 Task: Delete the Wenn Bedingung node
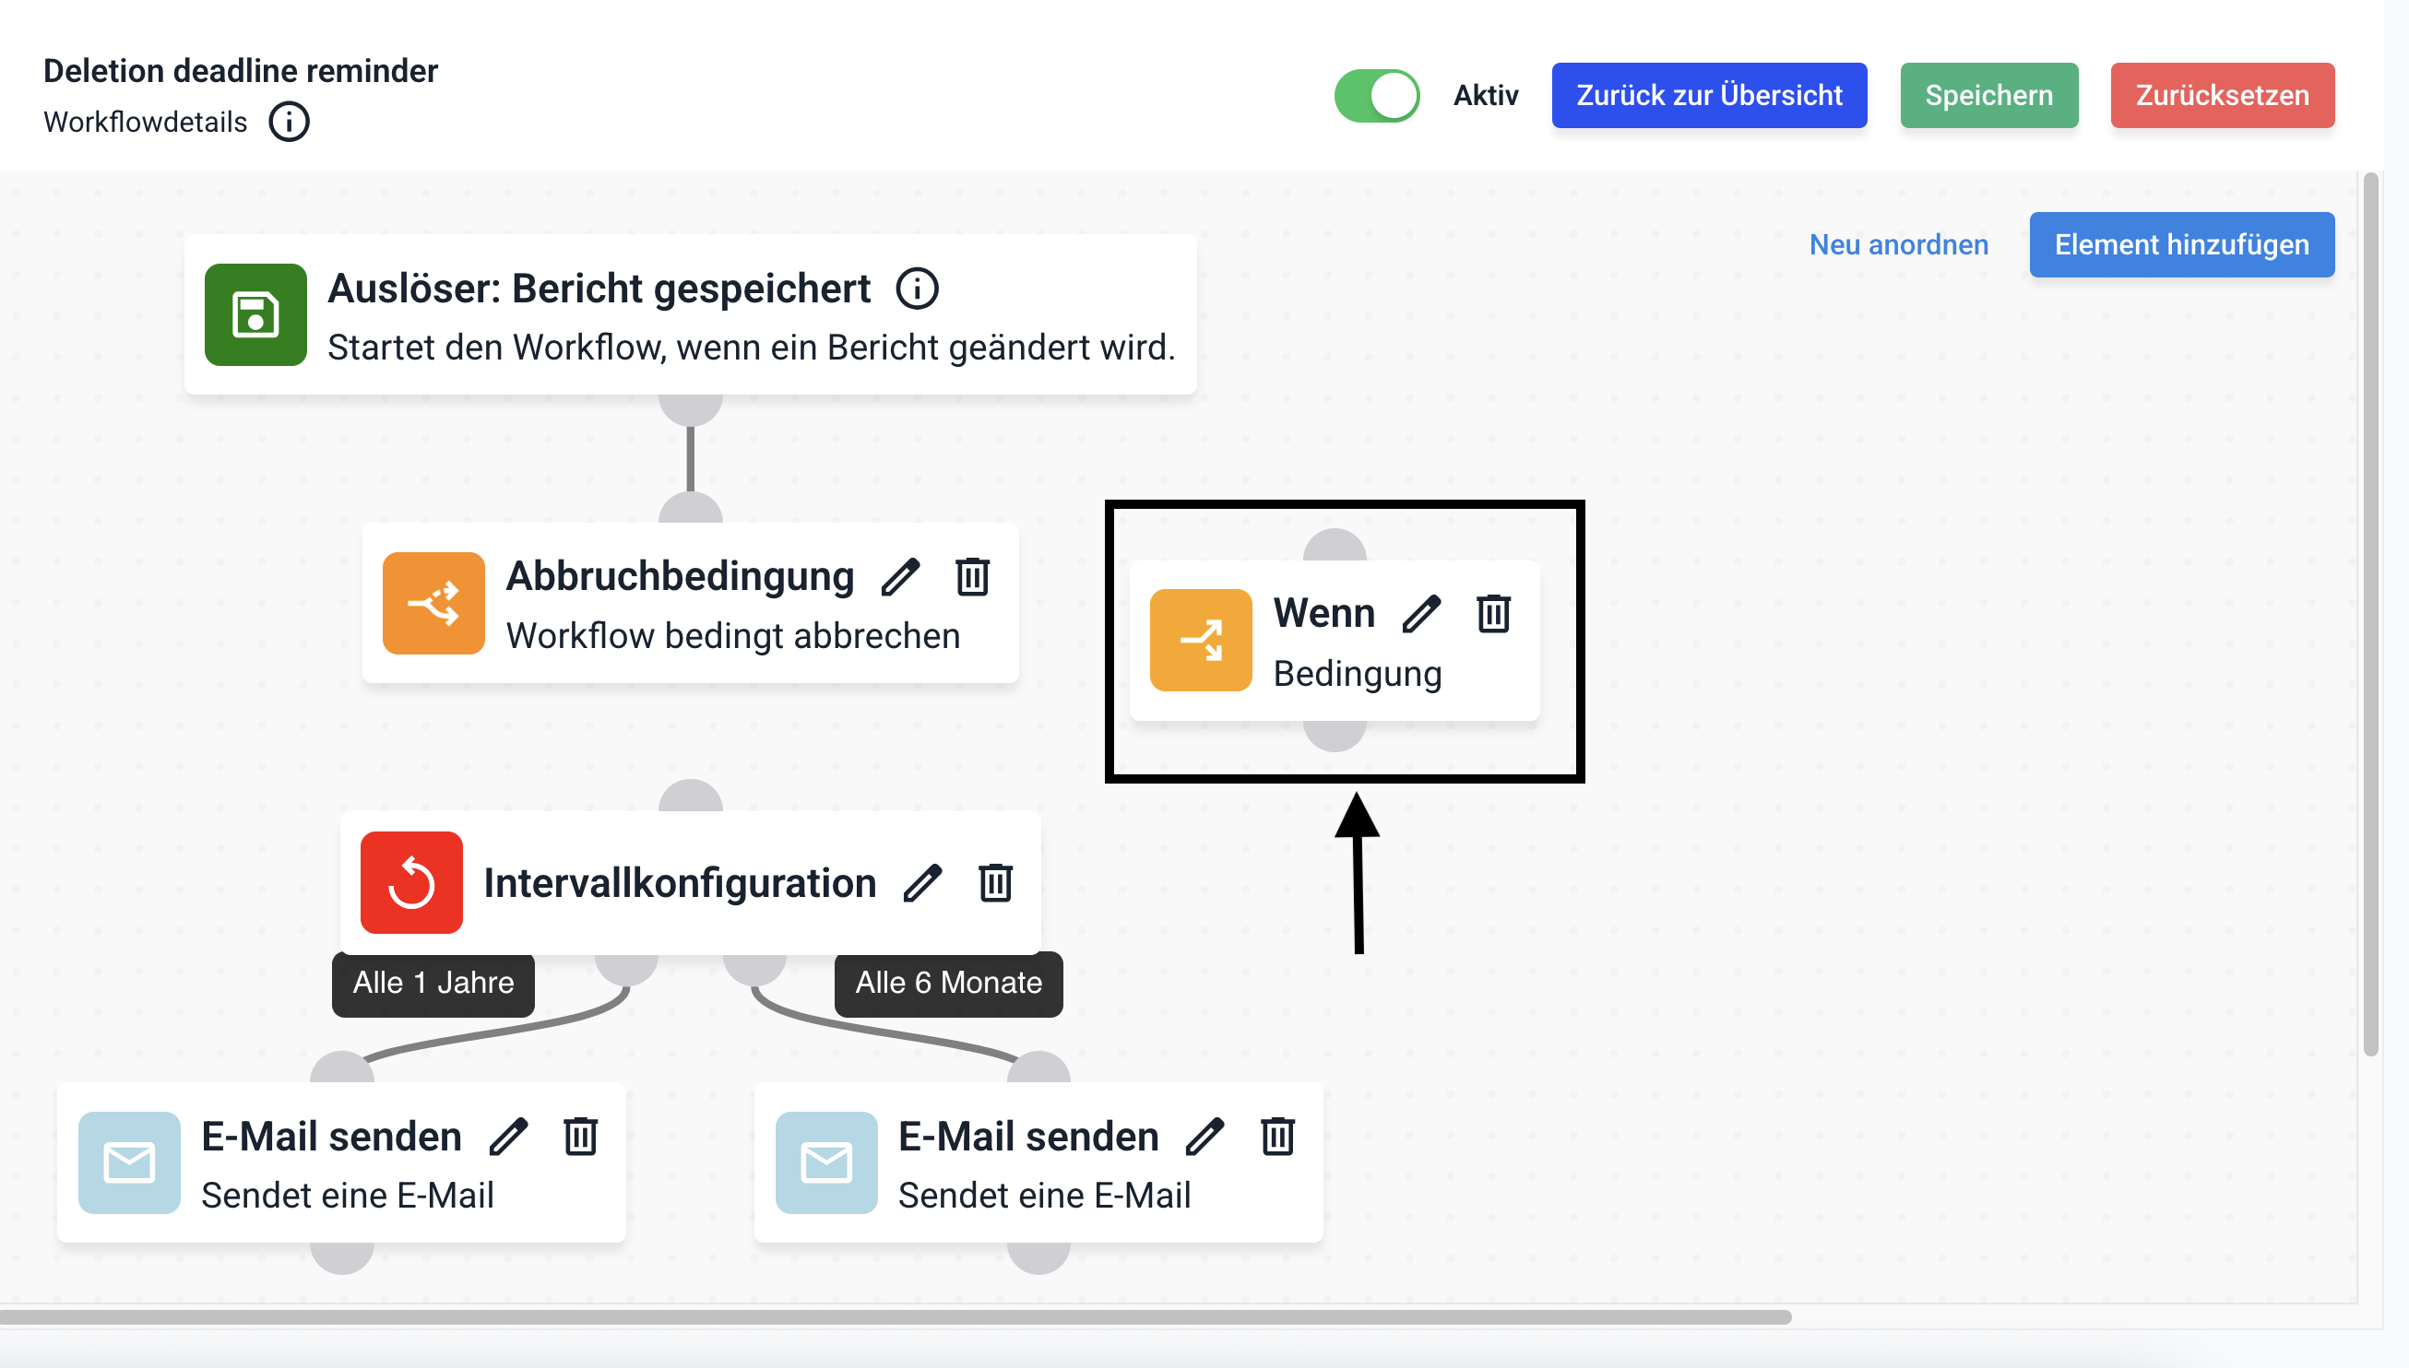pyautogui.click(x=1492, y=615)
